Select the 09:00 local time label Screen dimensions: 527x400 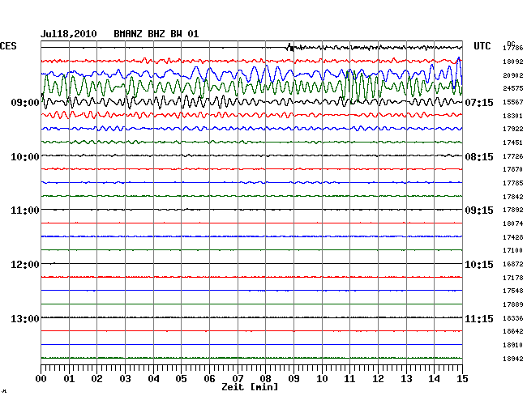pyautogui.click(x=25, y=103)
